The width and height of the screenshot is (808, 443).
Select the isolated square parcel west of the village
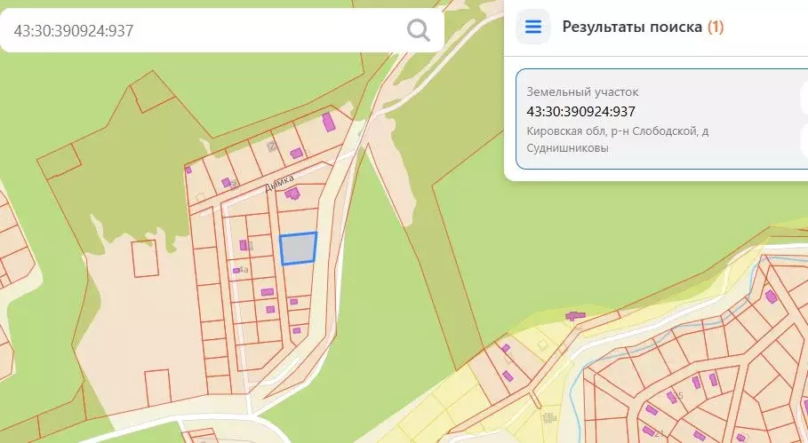point(143,257)
